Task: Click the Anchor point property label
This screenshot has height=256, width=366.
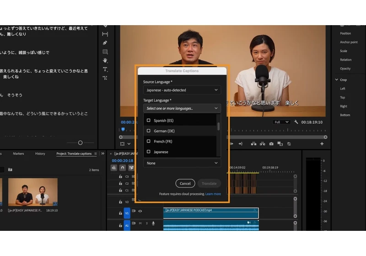Action: coord(349,42)
